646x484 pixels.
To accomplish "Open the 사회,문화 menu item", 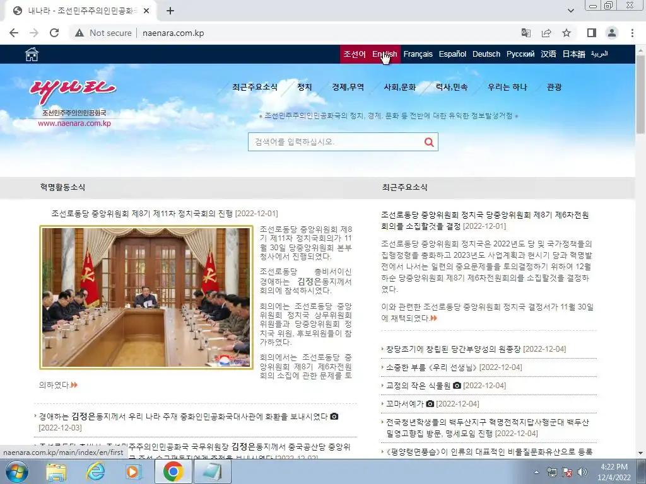I will pos(399,87).
